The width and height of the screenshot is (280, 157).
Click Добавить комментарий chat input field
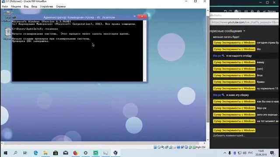click(x=245, y=136)
